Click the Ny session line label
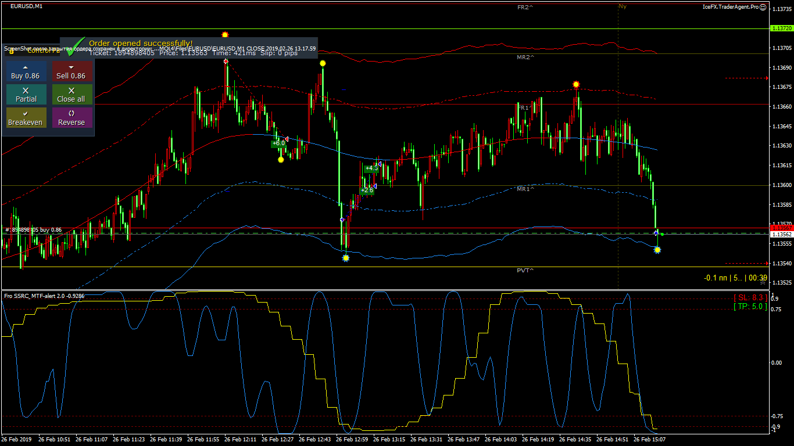 (x=623, y=6)
